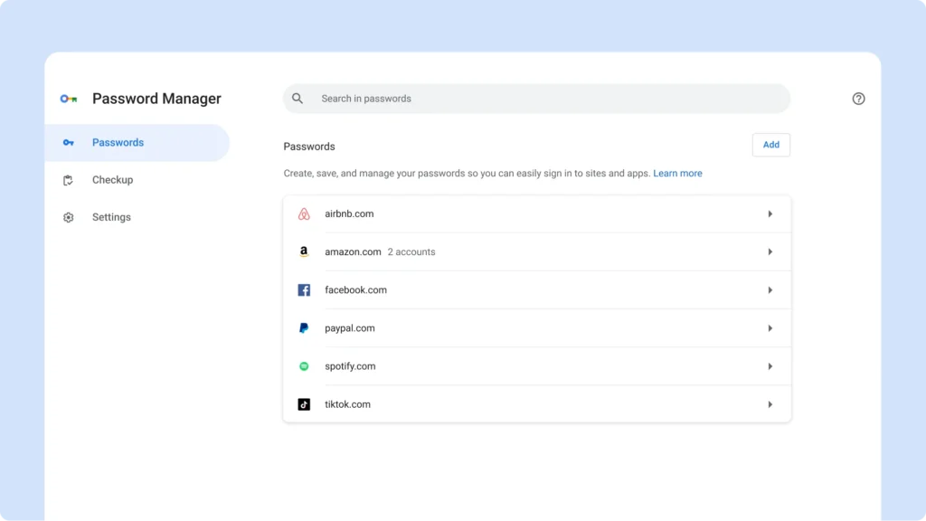Expand facebook.com entry arrow

pyautogui.click(x=770, y=290)
